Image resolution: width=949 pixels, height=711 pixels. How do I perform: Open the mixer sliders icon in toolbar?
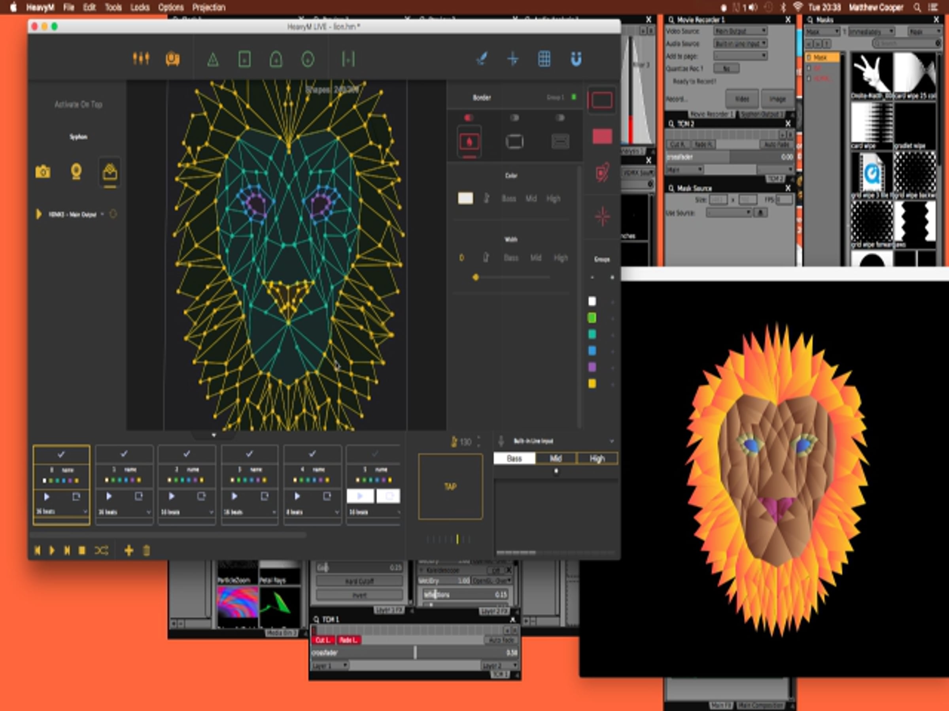point(141,58)
